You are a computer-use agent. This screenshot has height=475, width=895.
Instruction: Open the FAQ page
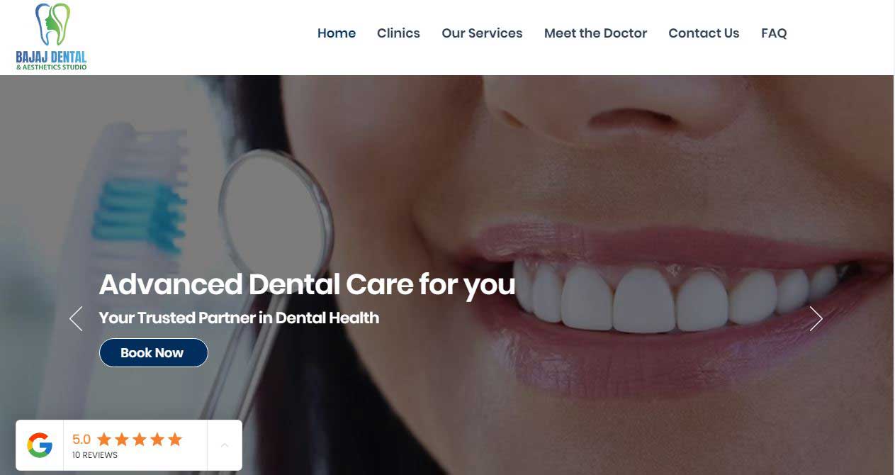click(774, 33)
